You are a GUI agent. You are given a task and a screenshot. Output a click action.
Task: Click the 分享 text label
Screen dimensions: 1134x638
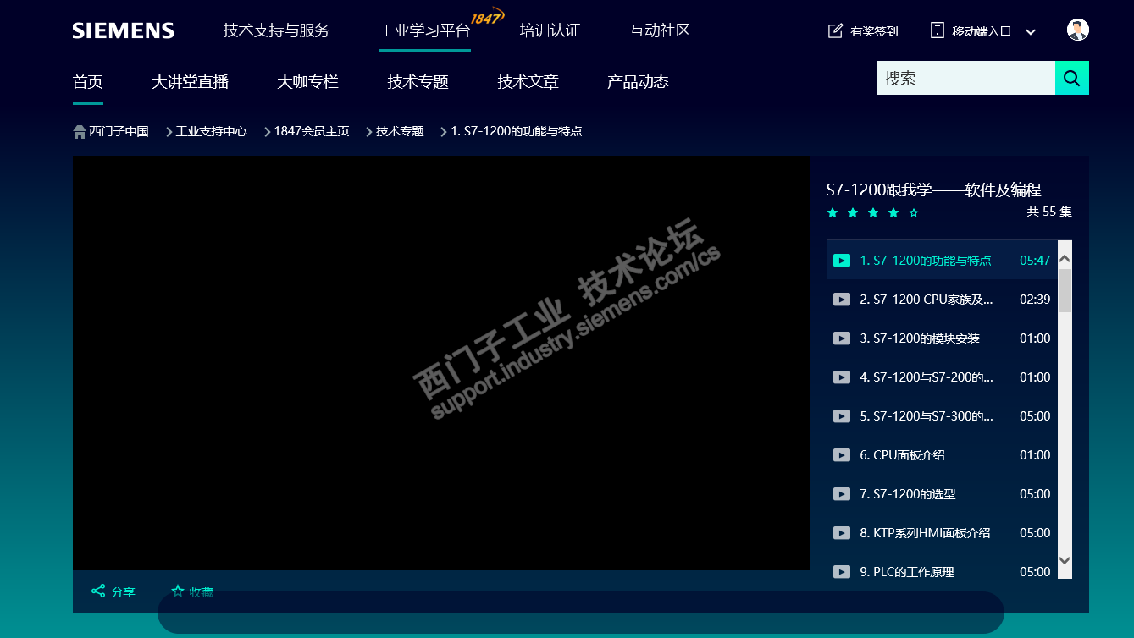(x=124, y=591)
